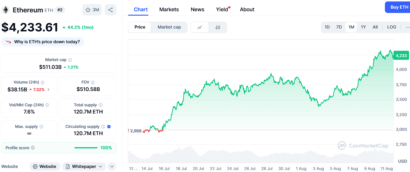410x172 pixels.
Task: Click the share icon button
Action: [x=111, y=10]
